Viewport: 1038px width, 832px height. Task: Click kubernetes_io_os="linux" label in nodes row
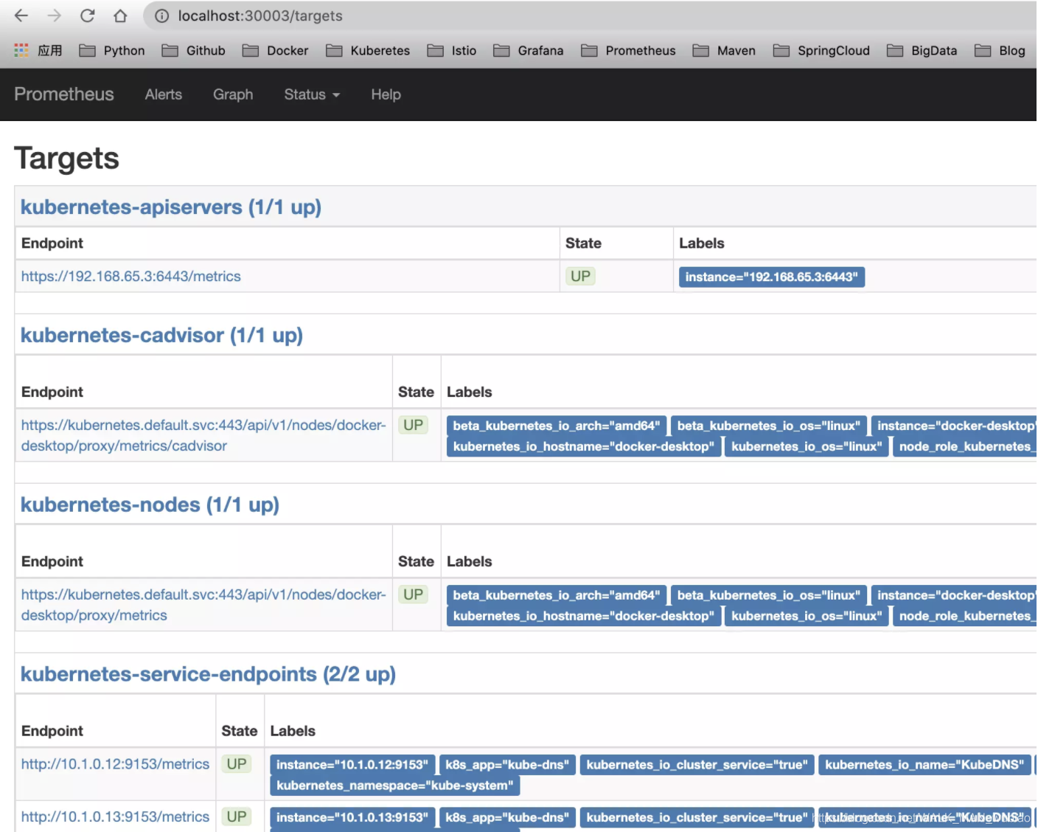click(x=807, y=617)
